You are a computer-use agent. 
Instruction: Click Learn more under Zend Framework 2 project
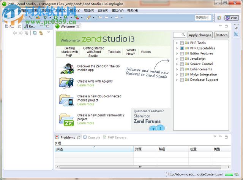tap(86, 123)
